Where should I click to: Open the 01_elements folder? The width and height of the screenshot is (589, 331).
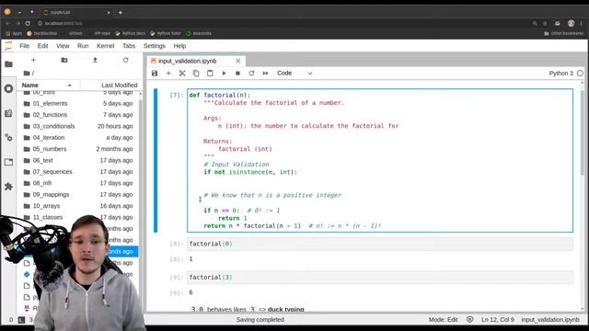[x=78, y=103]
